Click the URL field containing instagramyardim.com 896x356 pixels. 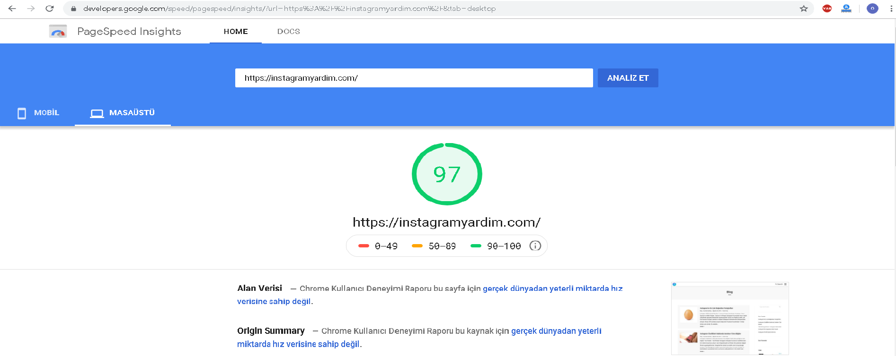(x=414, y=78)
